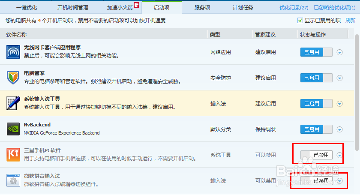Viewport: 360px width, 195px height.
Task: View 已忽略的优化项(1) link
Action: pyautogui.click(x=335, y=8)
